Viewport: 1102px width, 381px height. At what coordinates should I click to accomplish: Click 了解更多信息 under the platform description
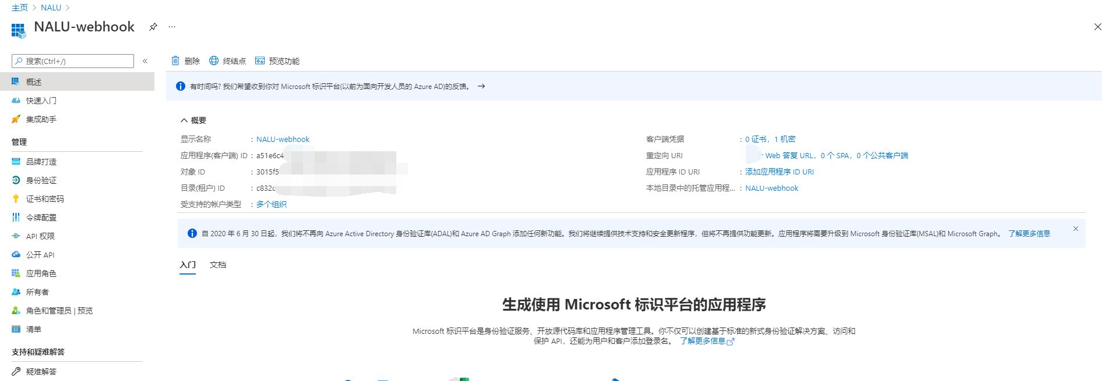(x=707, y=341)
